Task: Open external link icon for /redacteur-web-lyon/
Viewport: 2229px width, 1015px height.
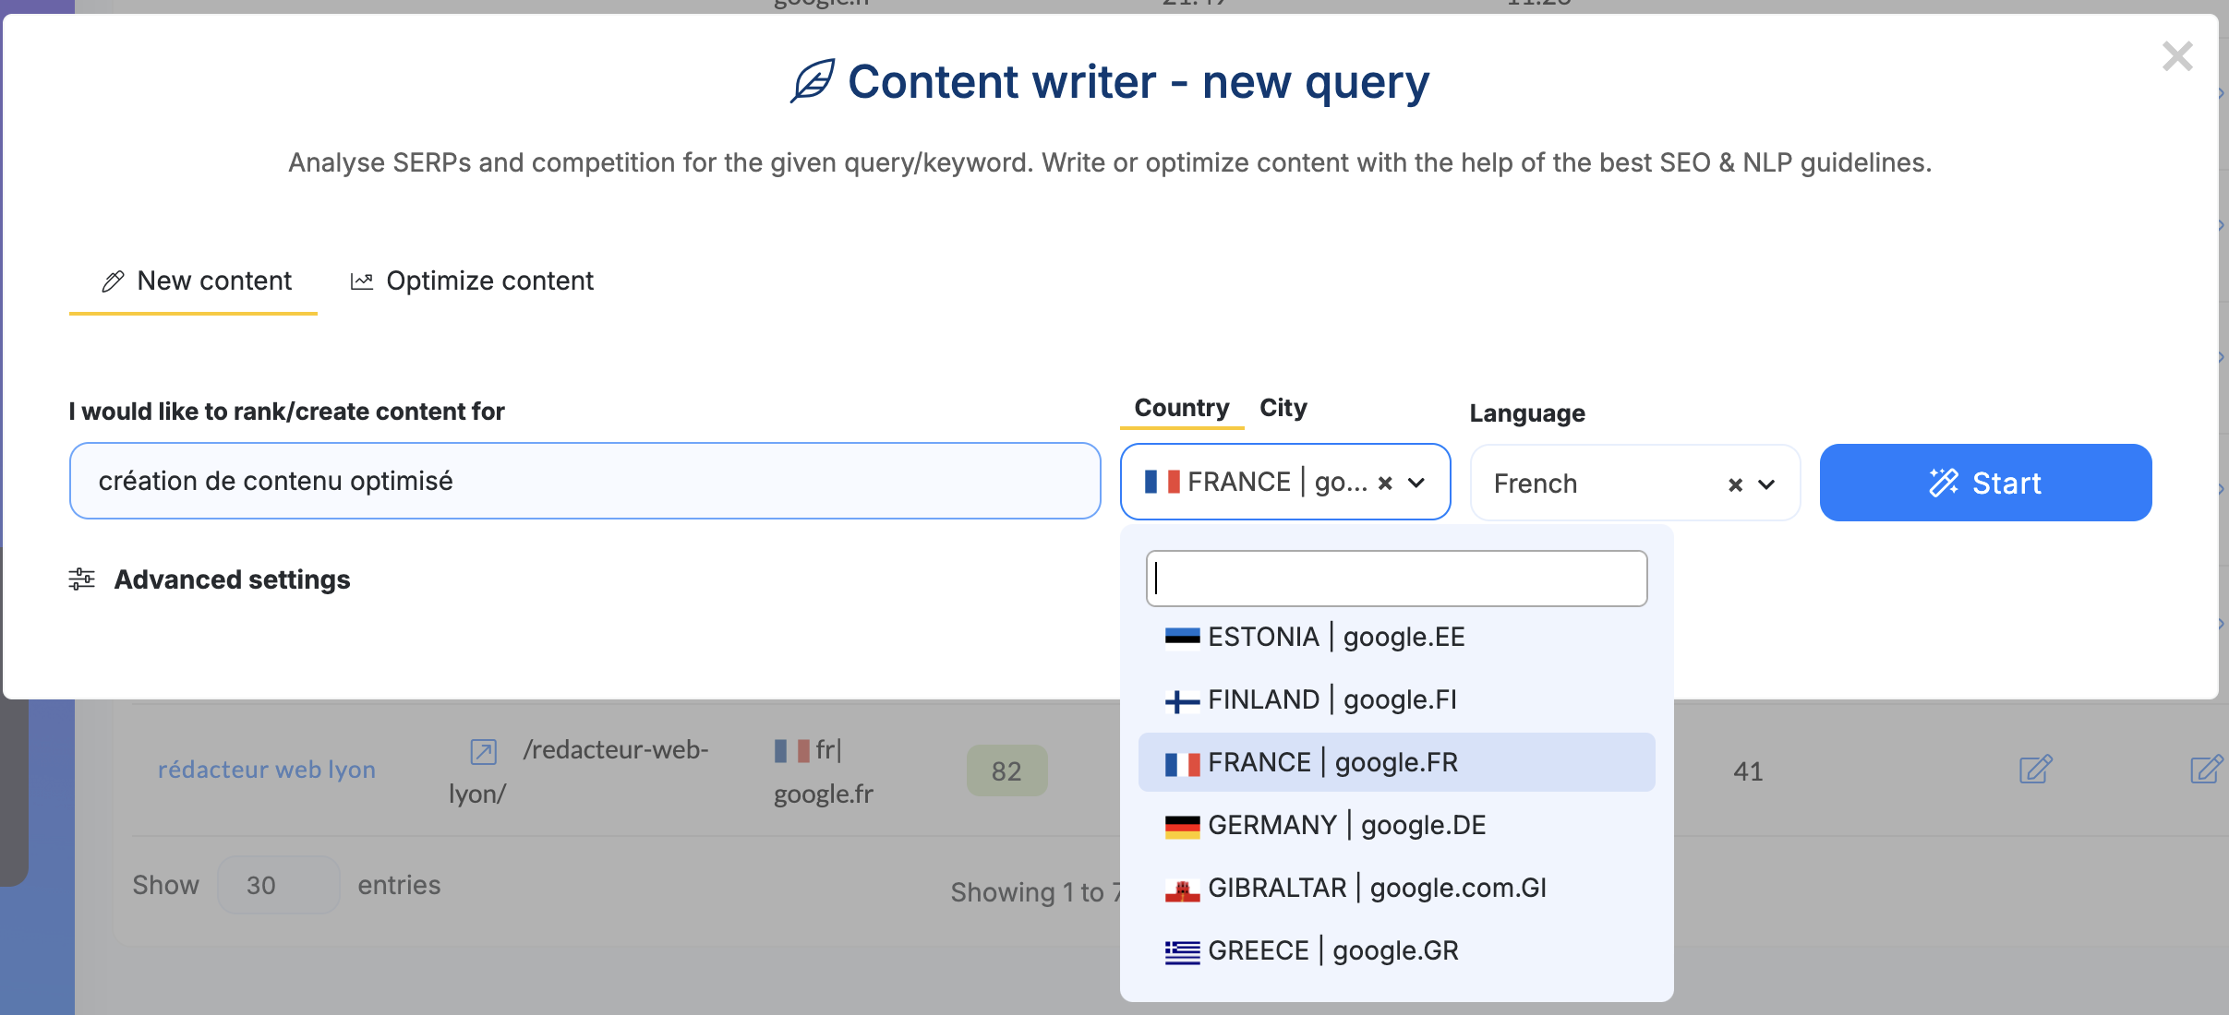Action: pyautogui.click(x=483, y=752)
